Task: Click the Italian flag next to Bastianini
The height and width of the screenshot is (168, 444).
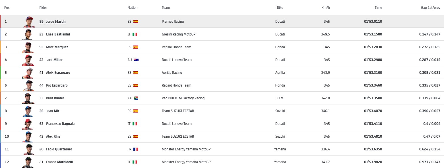Action: tap(135, 34)
